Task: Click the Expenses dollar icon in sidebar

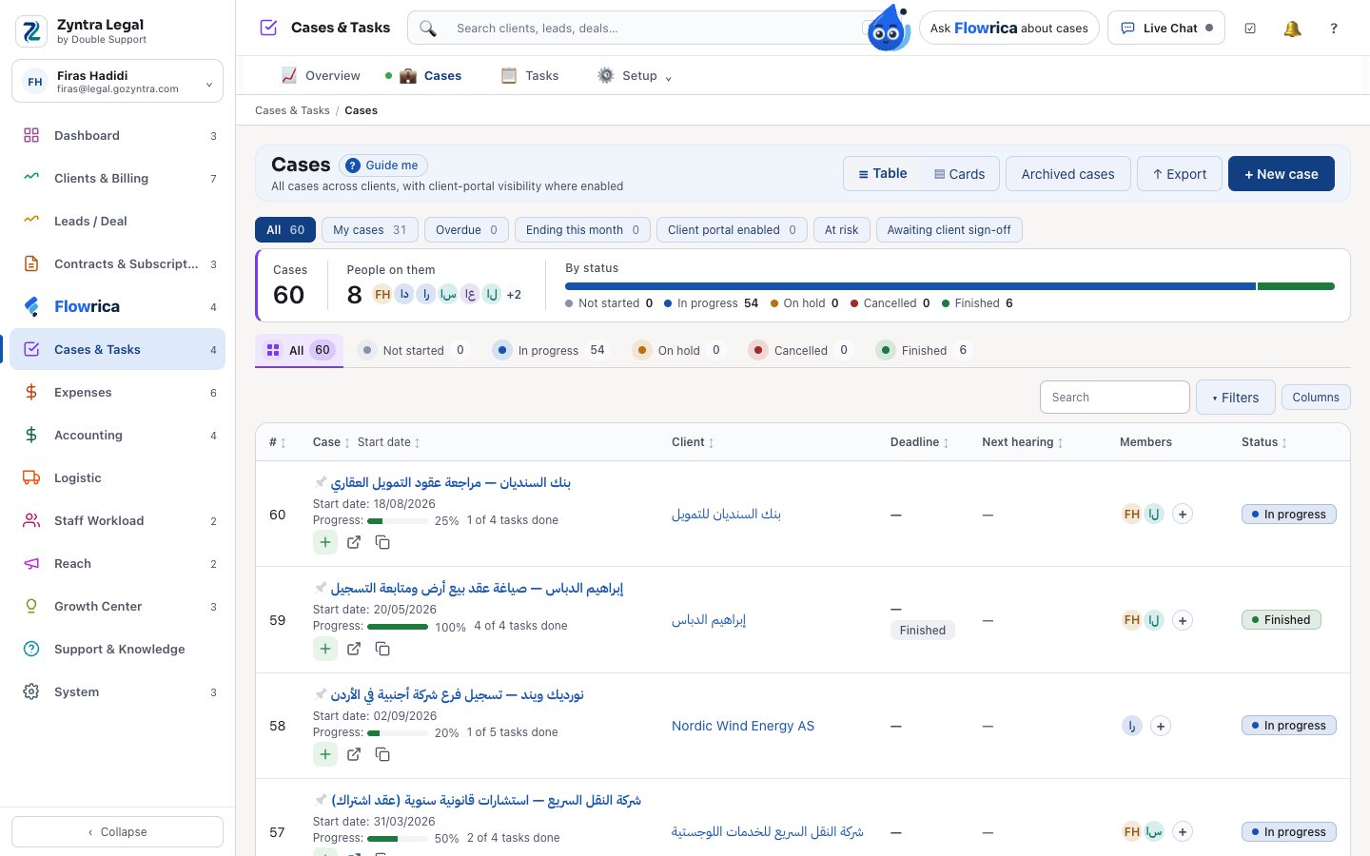Action: click(x=31, y=392)
